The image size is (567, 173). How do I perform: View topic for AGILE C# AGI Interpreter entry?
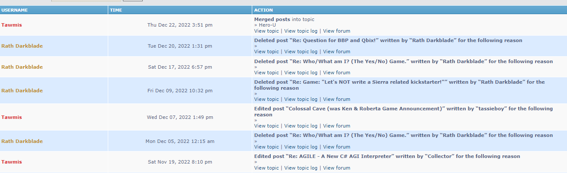click(x=266, y=168)
